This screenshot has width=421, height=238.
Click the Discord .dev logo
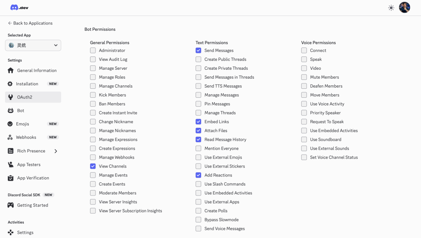[19, 7]
